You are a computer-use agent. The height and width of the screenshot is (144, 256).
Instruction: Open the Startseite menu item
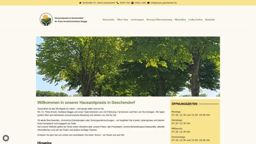click(x=109, y=19)
